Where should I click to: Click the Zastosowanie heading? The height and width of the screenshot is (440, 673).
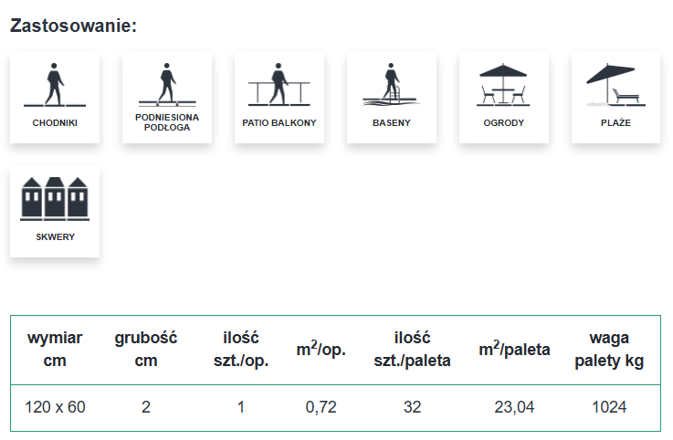(73, 25)
